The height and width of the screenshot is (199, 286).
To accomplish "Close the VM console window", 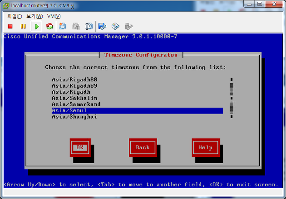I will (274, 4).
